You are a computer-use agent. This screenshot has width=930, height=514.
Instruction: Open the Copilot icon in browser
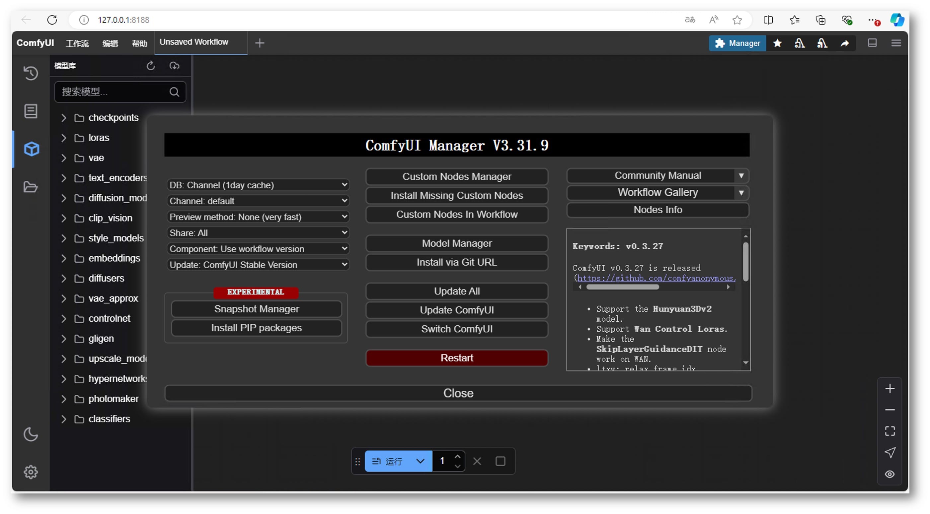point(896,20)
